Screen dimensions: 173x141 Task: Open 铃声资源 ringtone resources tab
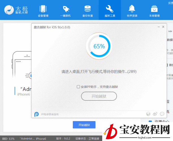pos(132,11)
